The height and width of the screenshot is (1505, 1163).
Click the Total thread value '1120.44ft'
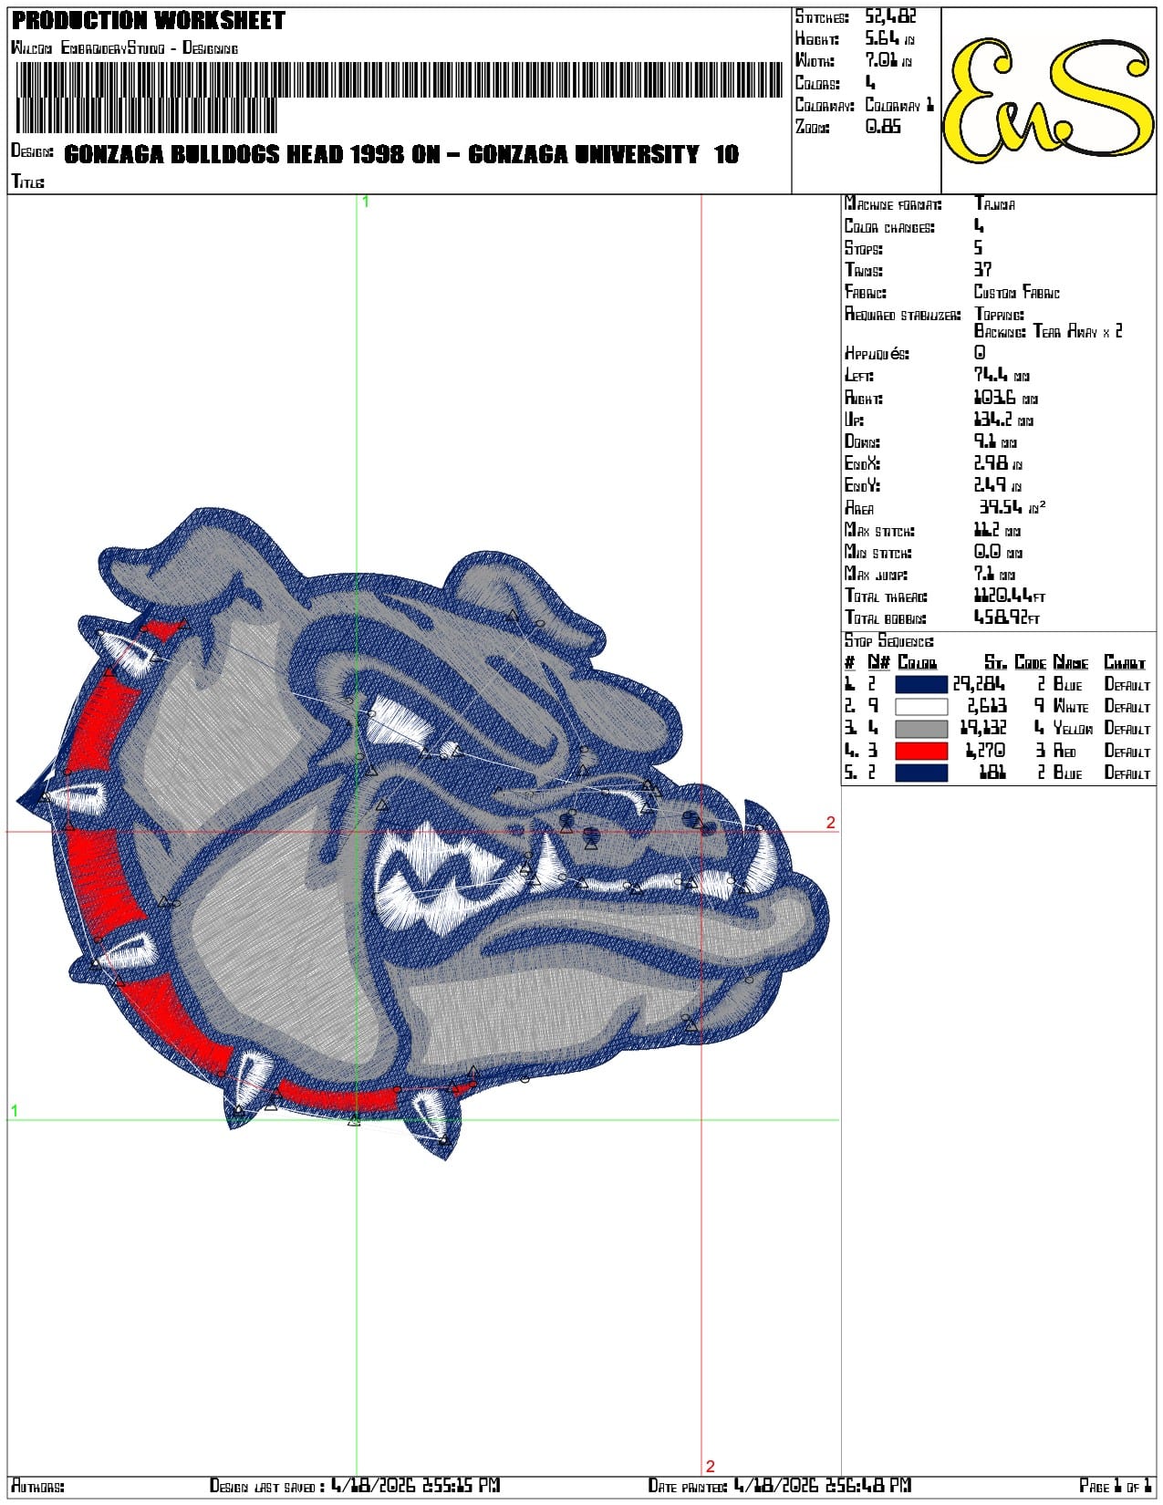pyautogui.click(x=1010, y=596)
